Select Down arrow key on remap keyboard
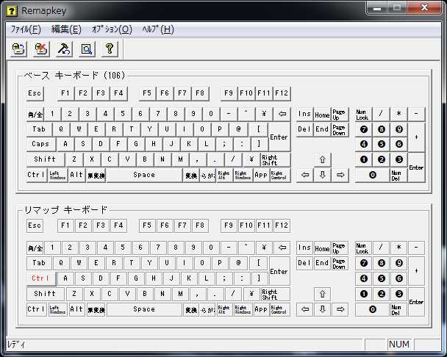The image size is (447, 357). (323, 309)
